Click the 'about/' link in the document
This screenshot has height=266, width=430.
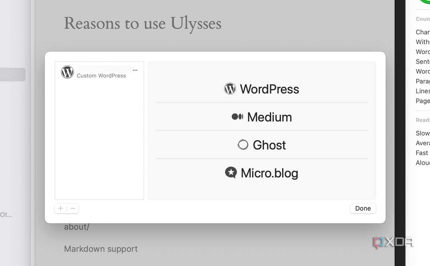point(77,226)
